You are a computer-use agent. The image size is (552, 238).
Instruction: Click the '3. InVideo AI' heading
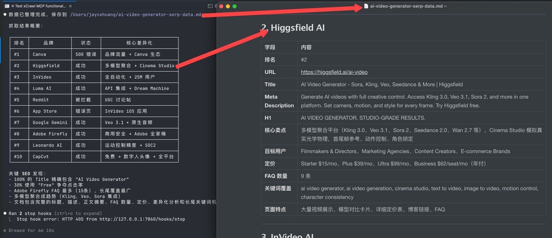[x=287, y=236]
